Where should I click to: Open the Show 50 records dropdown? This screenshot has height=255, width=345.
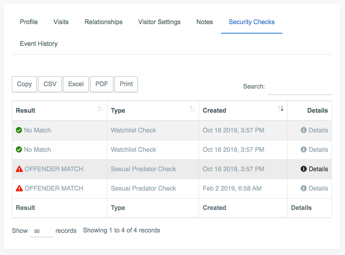click(x=41, y=231)
